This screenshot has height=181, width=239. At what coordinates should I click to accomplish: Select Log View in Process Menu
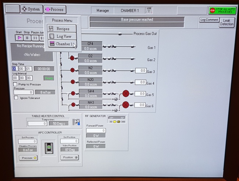[x=62, y=36]
